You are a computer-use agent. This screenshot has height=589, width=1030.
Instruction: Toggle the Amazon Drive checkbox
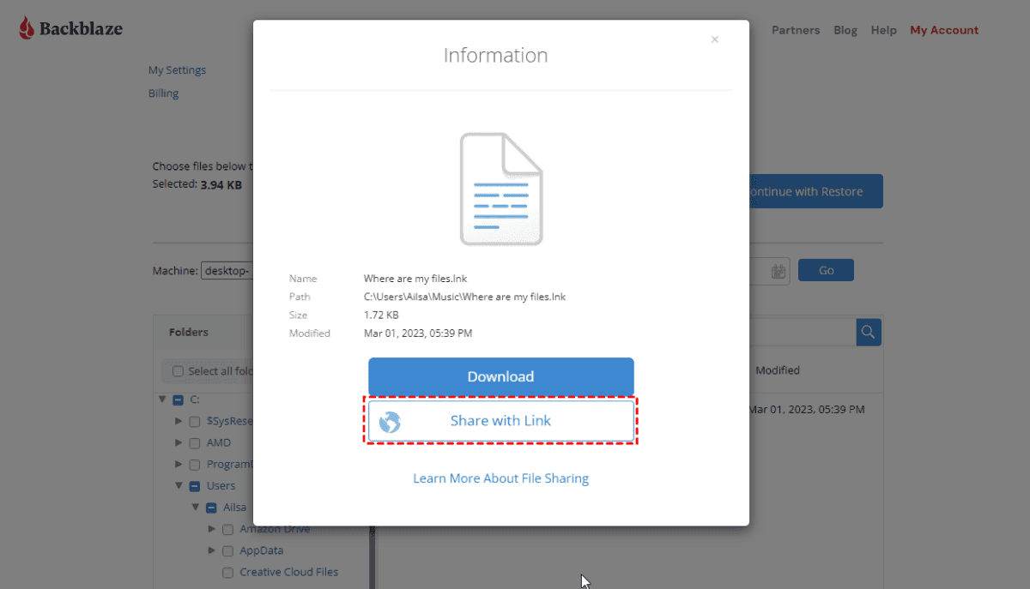(x=227, y=530)
